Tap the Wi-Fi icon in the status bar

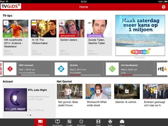click(7, 1)
